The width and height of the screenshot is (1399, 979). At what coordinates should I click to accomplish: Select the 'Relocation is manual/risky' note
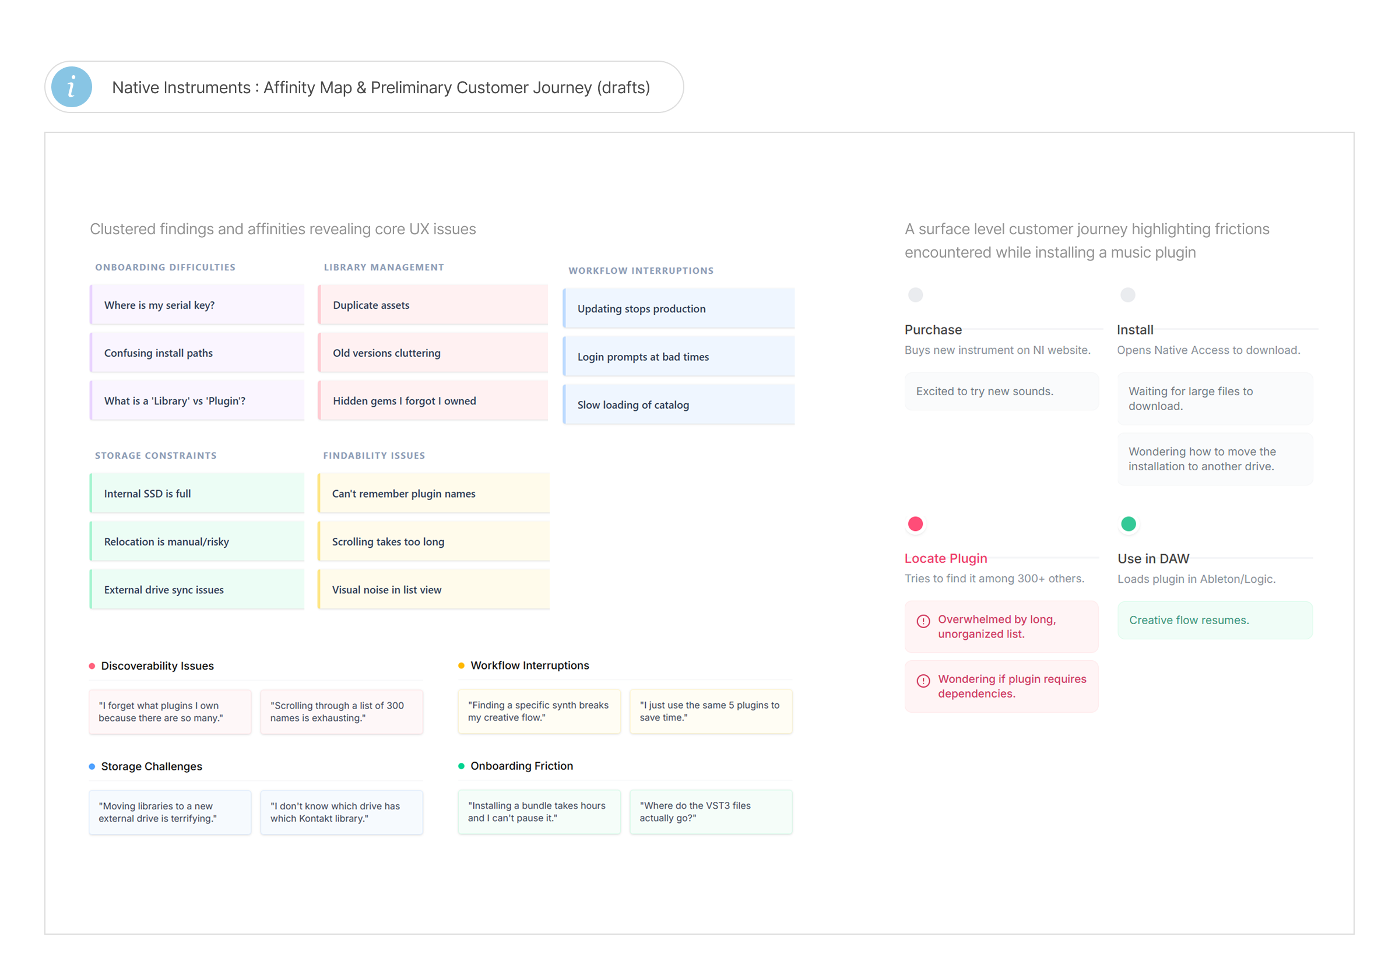pos(197,541)
